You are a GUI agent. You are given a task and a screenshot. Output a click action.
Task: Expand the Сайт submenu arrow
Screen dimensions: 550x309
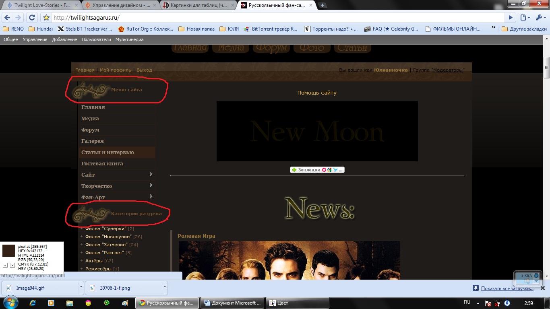tap(151, 174)
